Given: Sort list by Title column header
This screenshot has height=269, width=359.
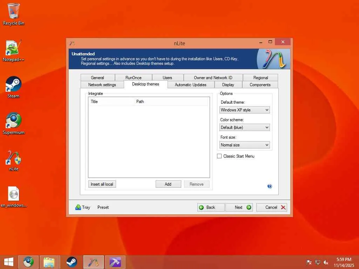Looking at the screenshot, I should pos(111,101).
